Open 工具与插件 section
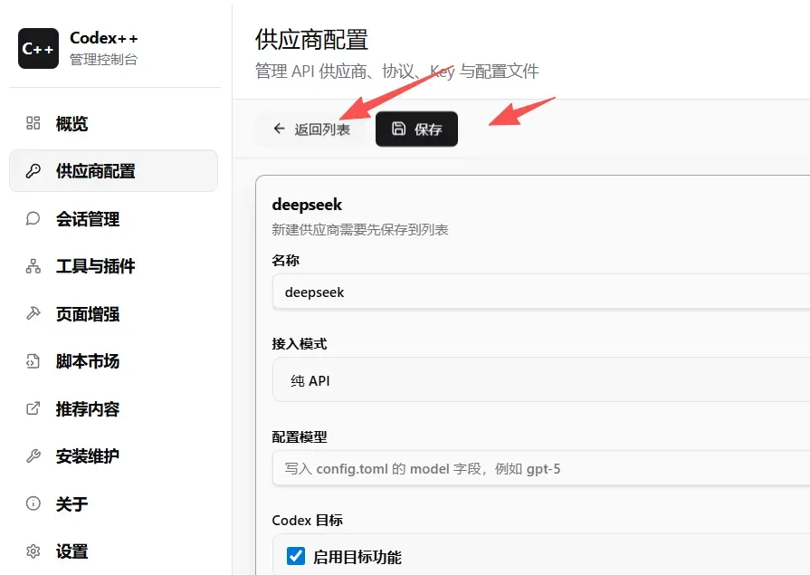This screenshot has width=810, height=575. (x=114, y=266)
